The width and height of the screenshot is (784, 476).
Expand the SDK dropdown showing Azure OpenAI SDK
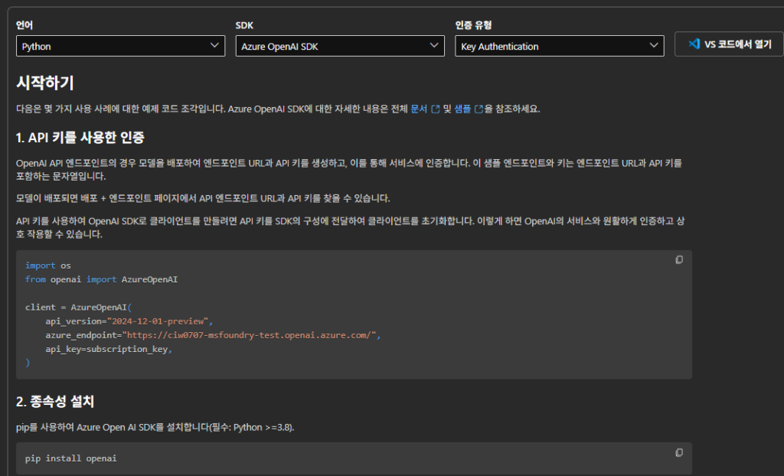click(340, 47)
